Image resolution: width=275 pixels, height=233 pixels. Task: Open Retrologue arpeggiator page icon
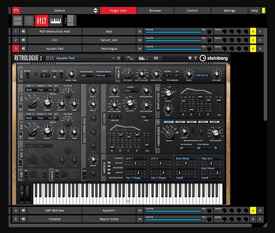point(142,58)
